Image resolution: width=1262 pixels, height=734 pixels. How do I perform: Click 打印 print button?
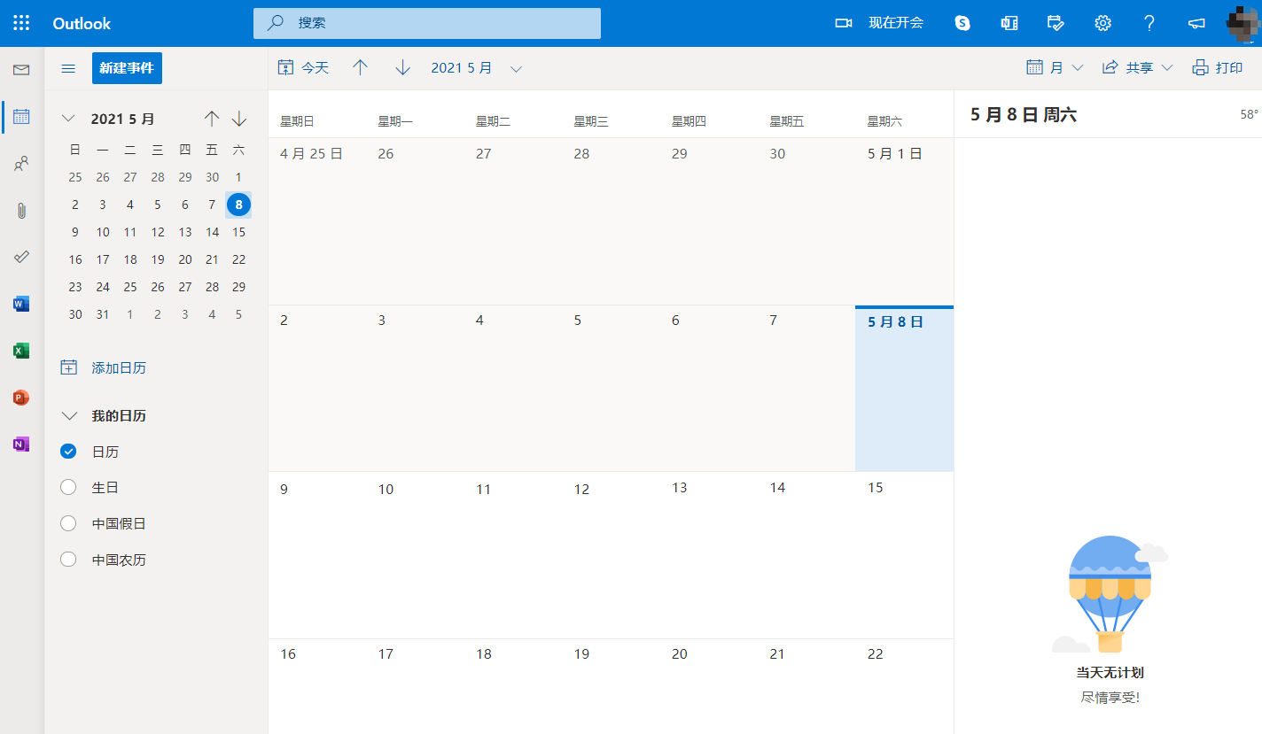(x=1219, y=67)
